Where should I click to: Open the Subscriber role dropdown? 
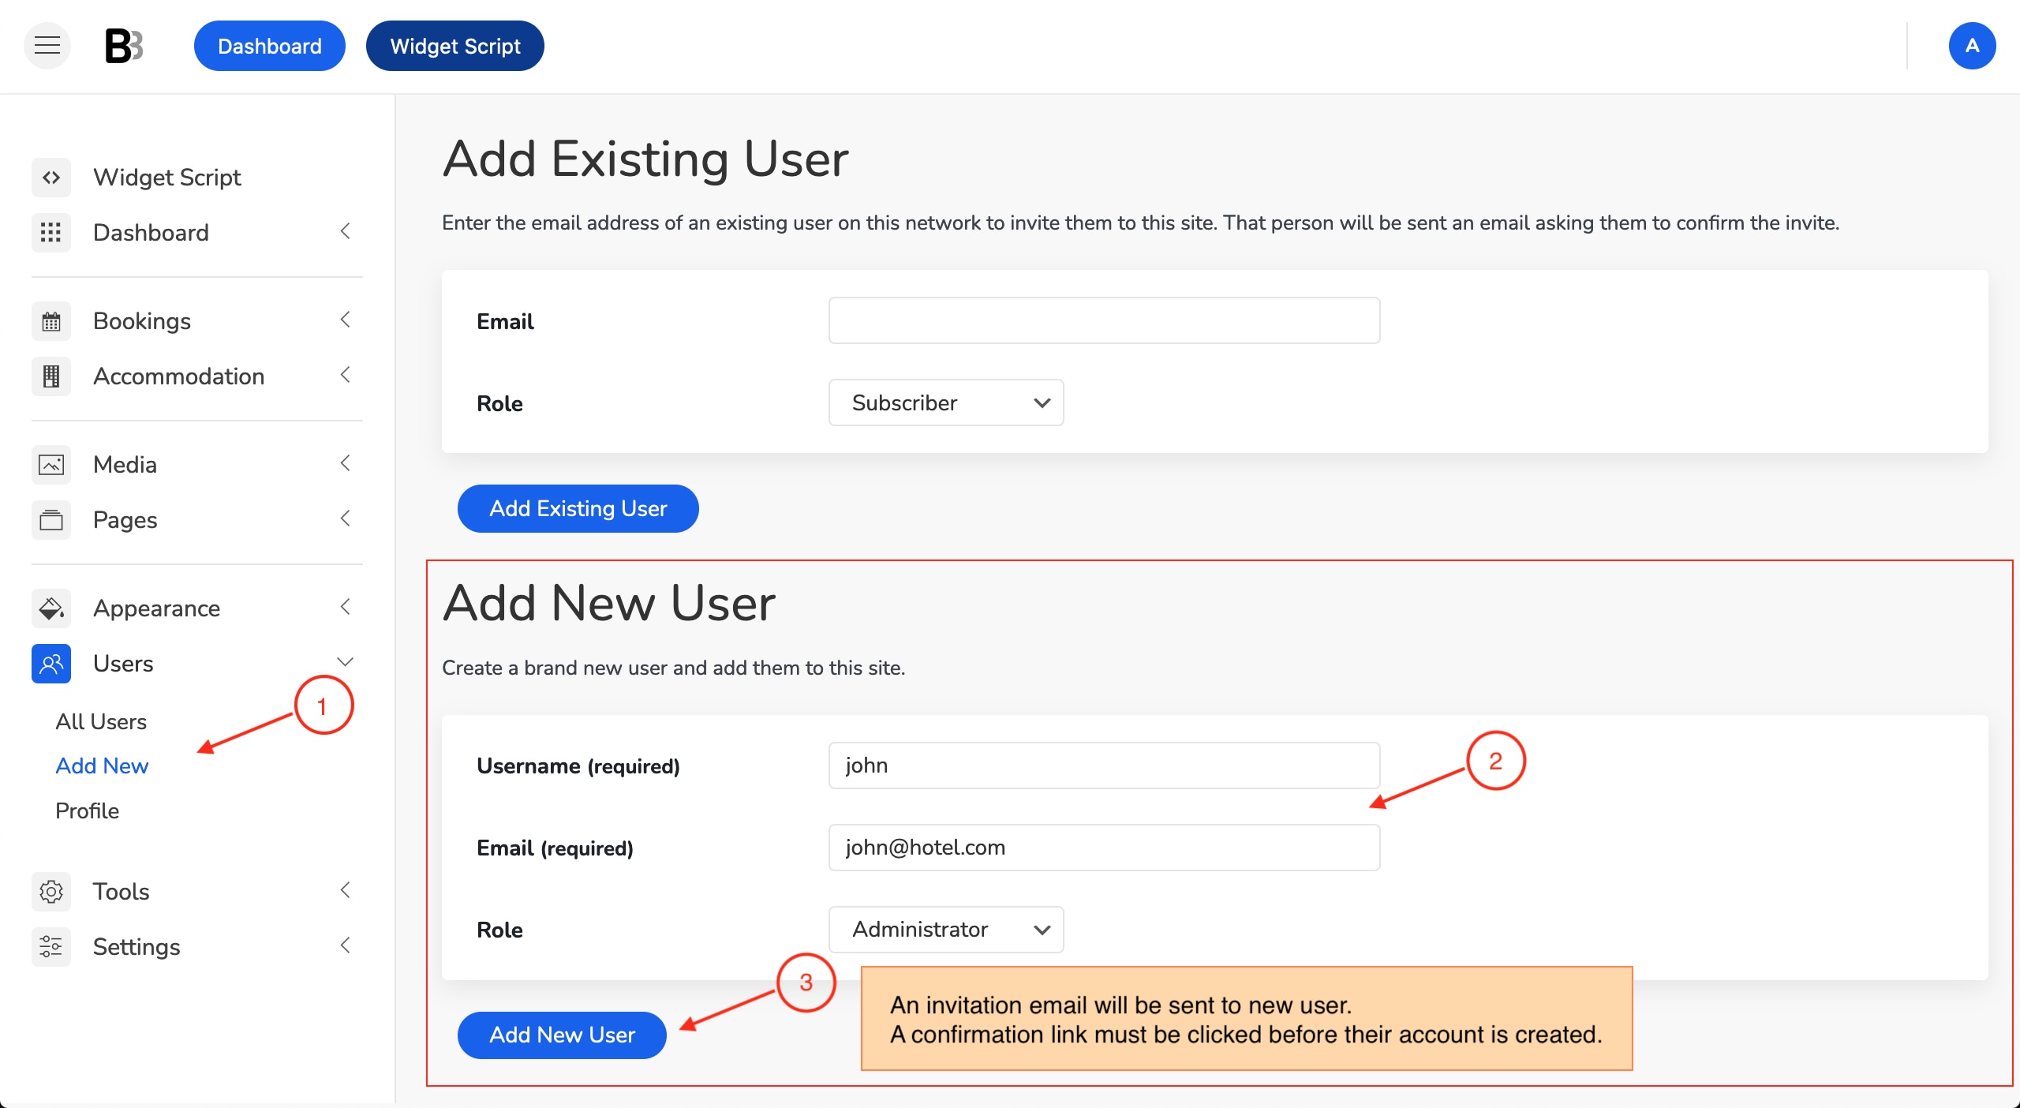(x=946, y=402)
